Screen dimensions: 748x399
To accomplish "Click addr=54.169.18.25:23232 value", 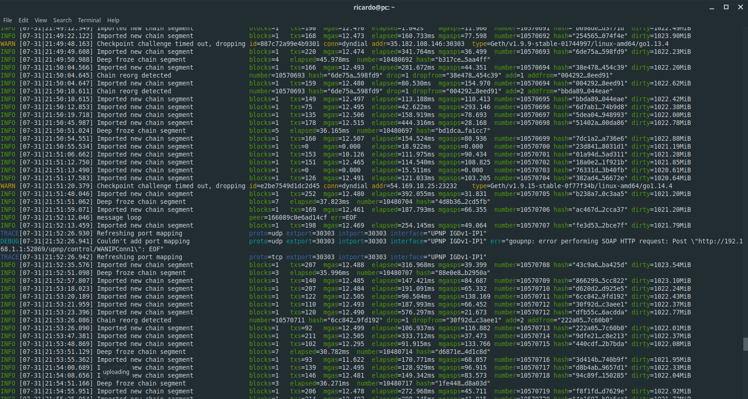I will click(x=414, y=186).
